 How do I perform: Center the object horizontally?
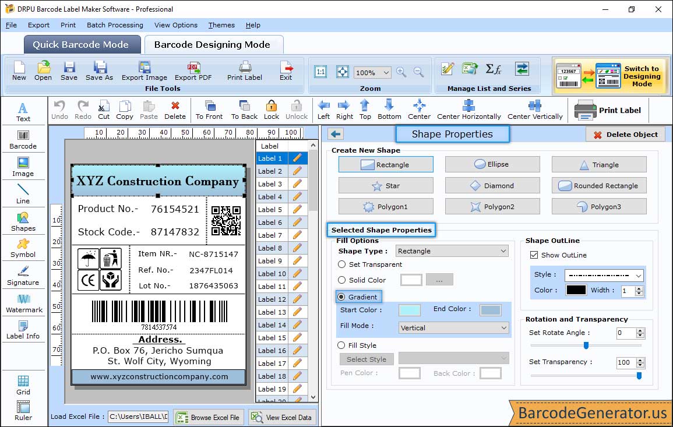pos(469,110)
